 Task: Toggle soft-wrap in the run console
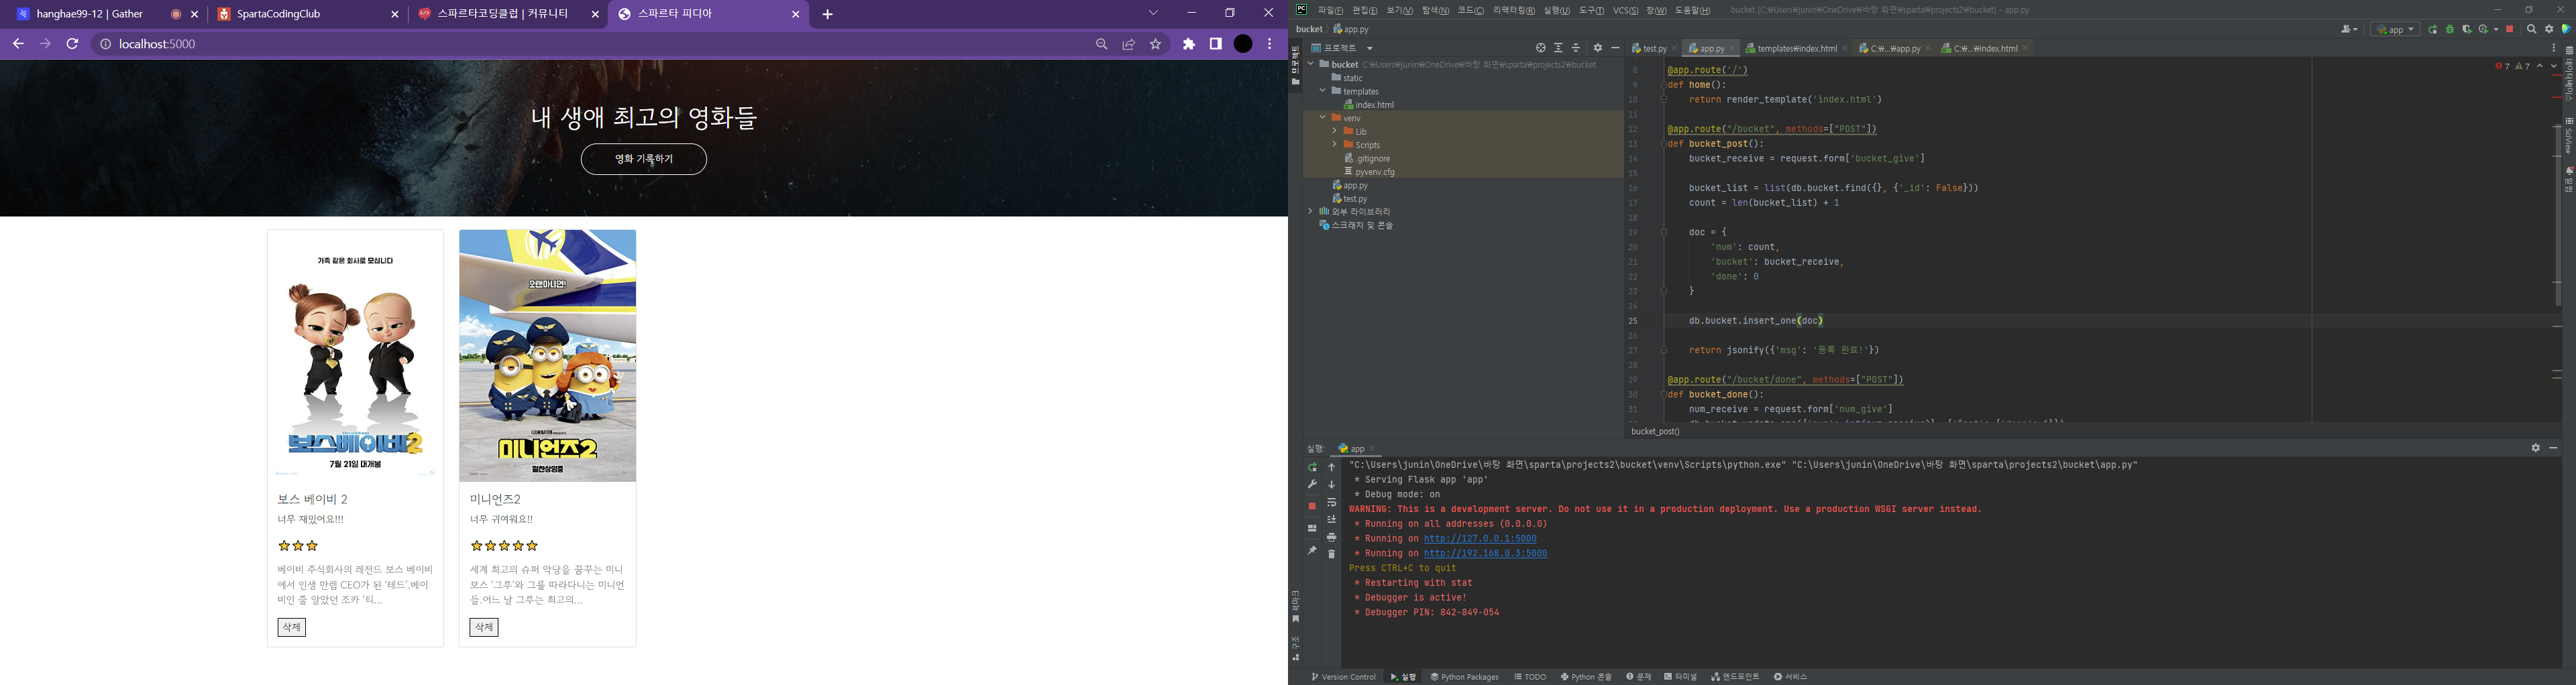pyautogui.click(x=1332, y=502)
